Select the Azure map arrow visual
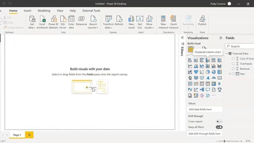This screenshot has width=254, height=143. (x=208, y=78)
